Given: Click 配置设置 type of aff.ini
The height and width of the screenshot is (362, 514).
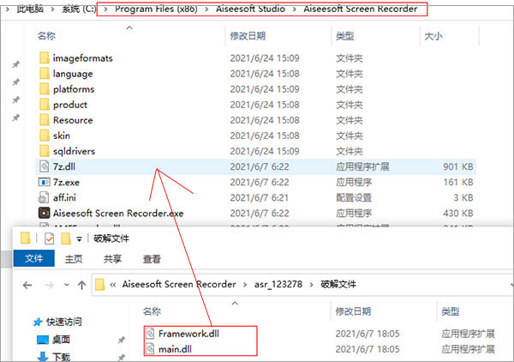Looking at the screenshot, I should click(x=354, y=197).
